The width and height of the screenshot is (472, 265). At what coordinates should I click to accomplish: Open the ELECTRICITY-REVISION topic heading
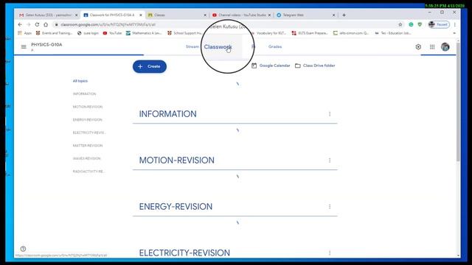184,252
